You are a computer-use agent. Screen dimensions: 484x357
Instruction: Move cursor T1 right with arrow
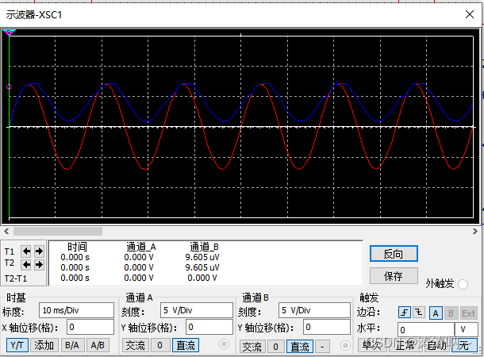coord(39,251)
